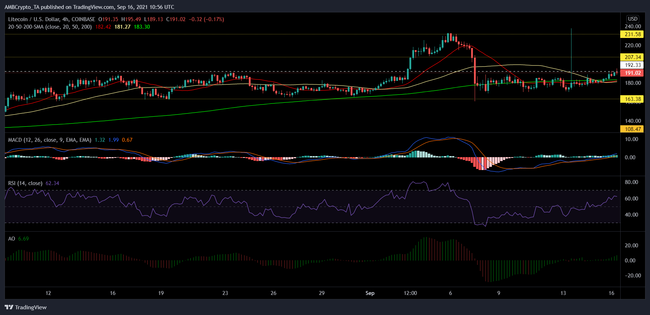Click the MACD signal value 0.67
This screenshot has height=315, width=650.
coord(127,140)
